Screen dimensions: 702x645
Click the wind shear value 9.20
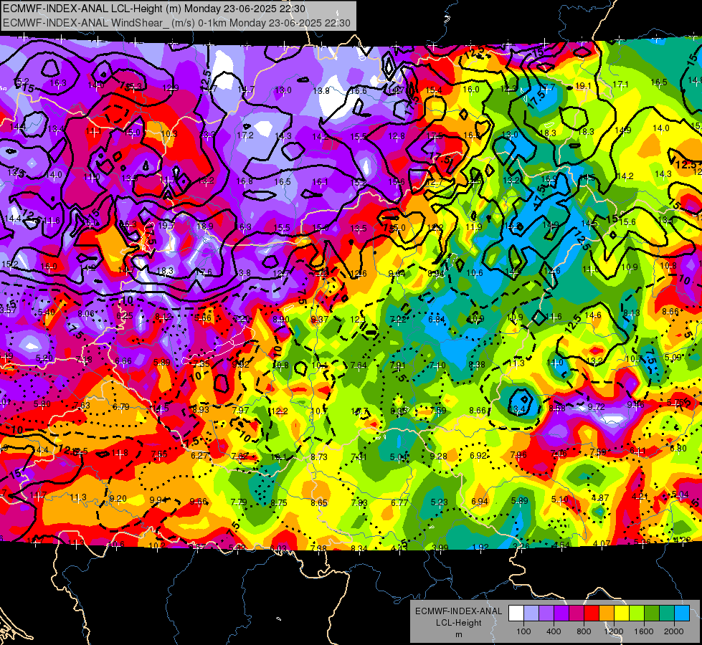click(118, 499)
